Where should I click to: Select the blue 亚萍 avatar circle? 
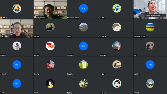point(83,8)
